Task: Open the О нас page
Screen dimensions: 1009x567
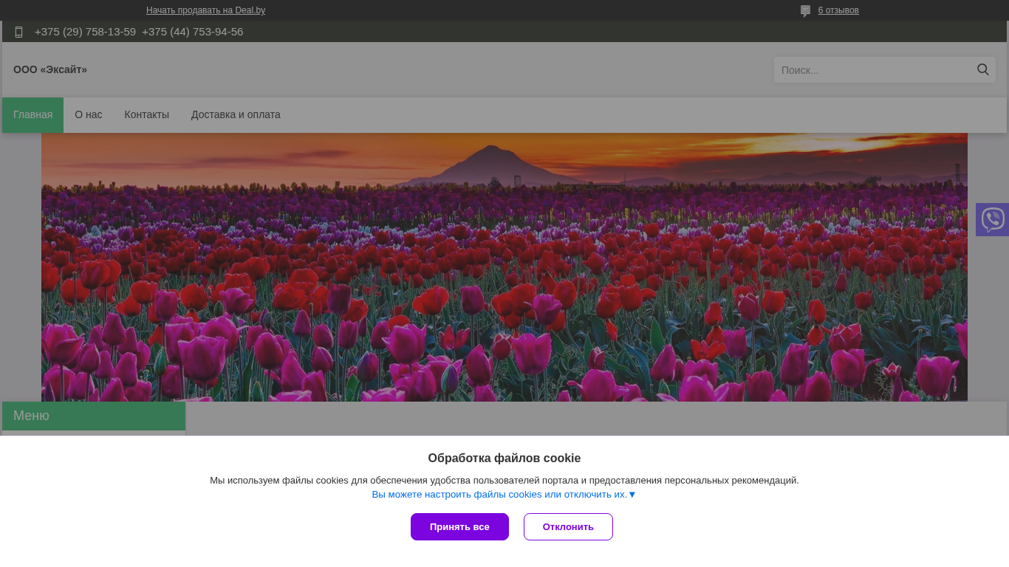Action: click(88, 115)
